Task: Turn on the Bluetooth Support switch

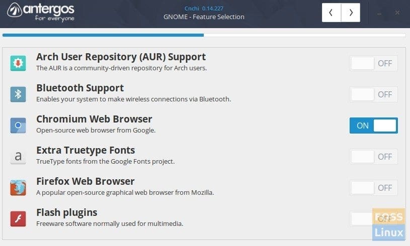Action: (x=374, y=94)
